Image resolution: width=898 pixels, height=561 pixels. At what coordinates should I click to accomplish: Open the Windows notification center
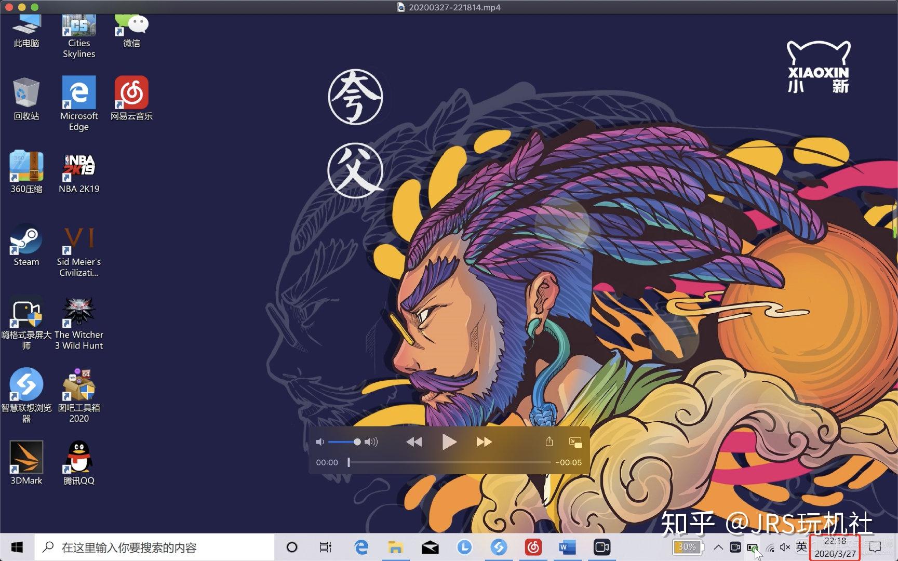tap(876, 547)
